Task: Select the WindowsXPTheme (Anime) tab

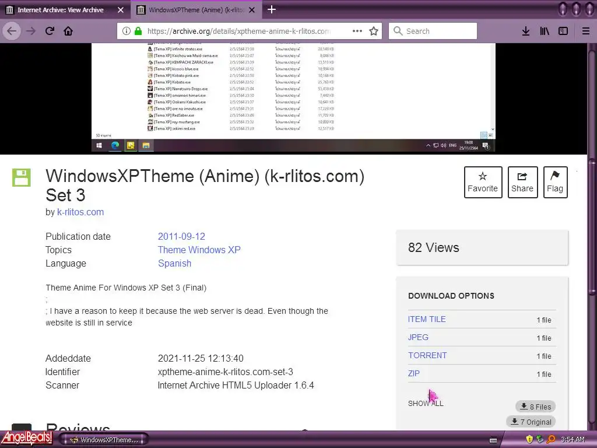Action: 196,10
